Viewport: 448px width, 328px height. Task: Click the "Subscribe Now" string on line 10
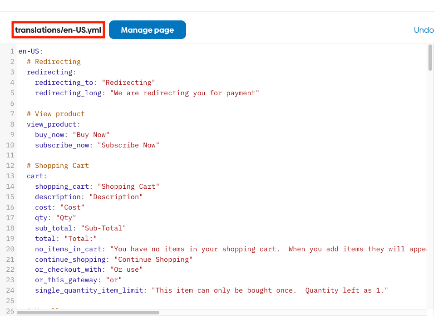pos(128,145)
